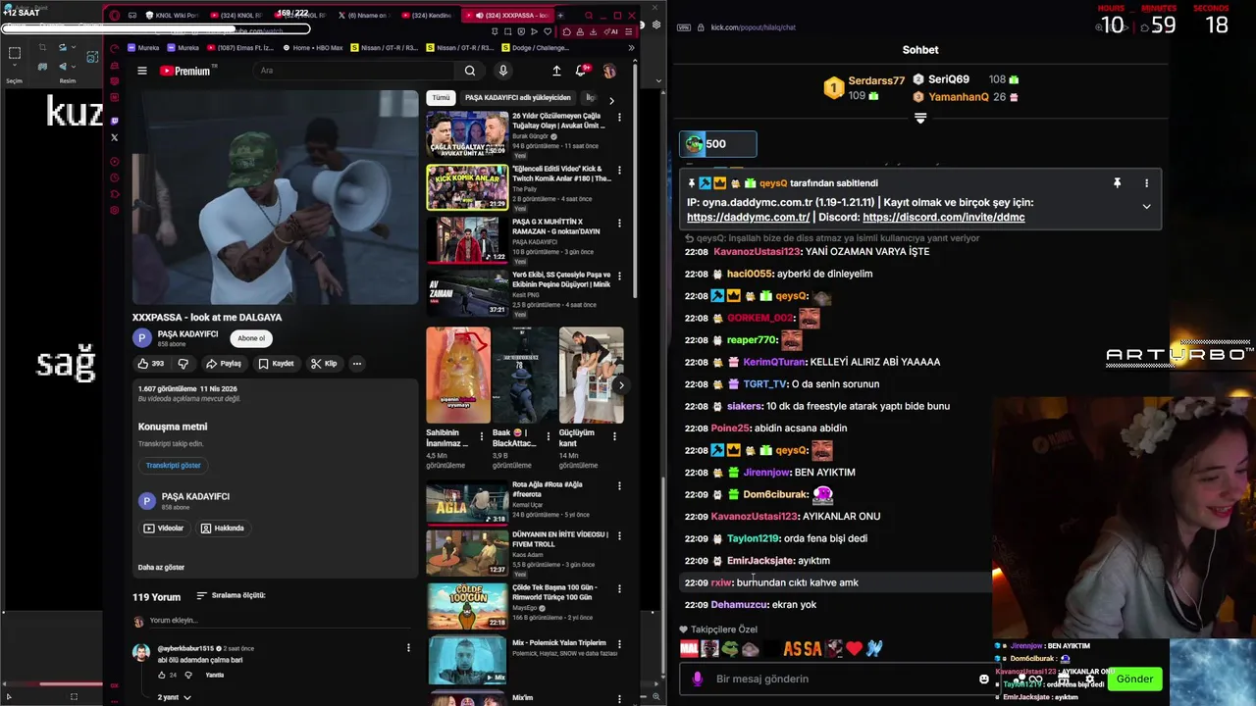Viewport: 1256px width, 706px height.
Task: Open the YouTube upload/create icon
Action: [556, 71]
